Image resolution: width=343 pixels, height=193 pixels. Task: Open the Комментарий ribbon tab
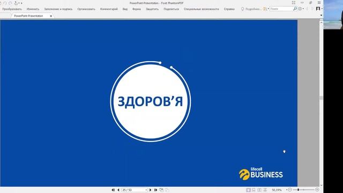109,9
